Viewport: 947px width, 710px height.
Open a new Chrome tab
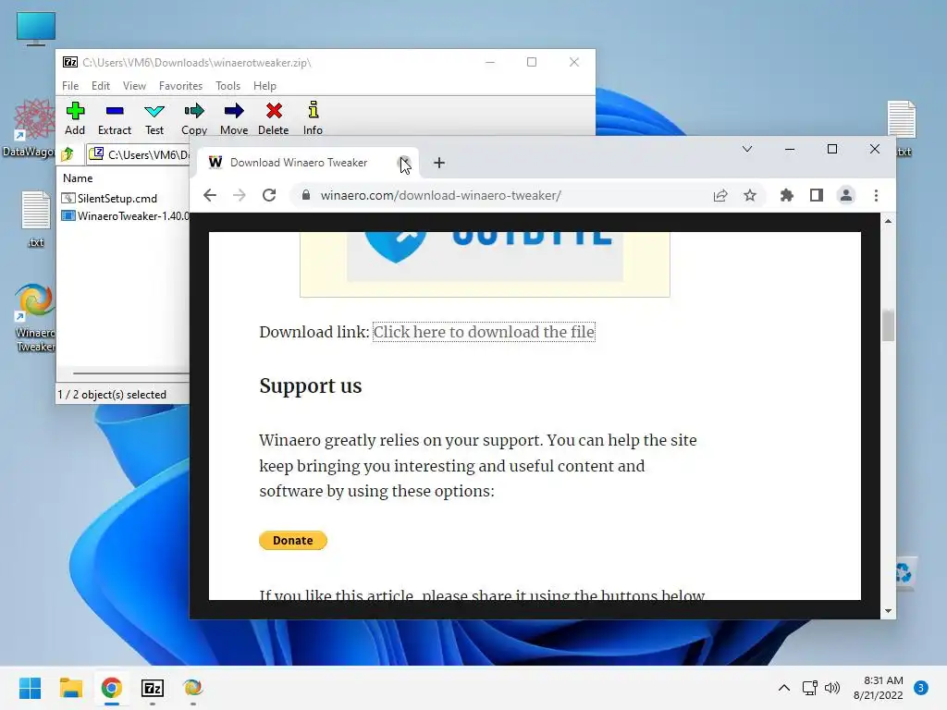point(439,163)
